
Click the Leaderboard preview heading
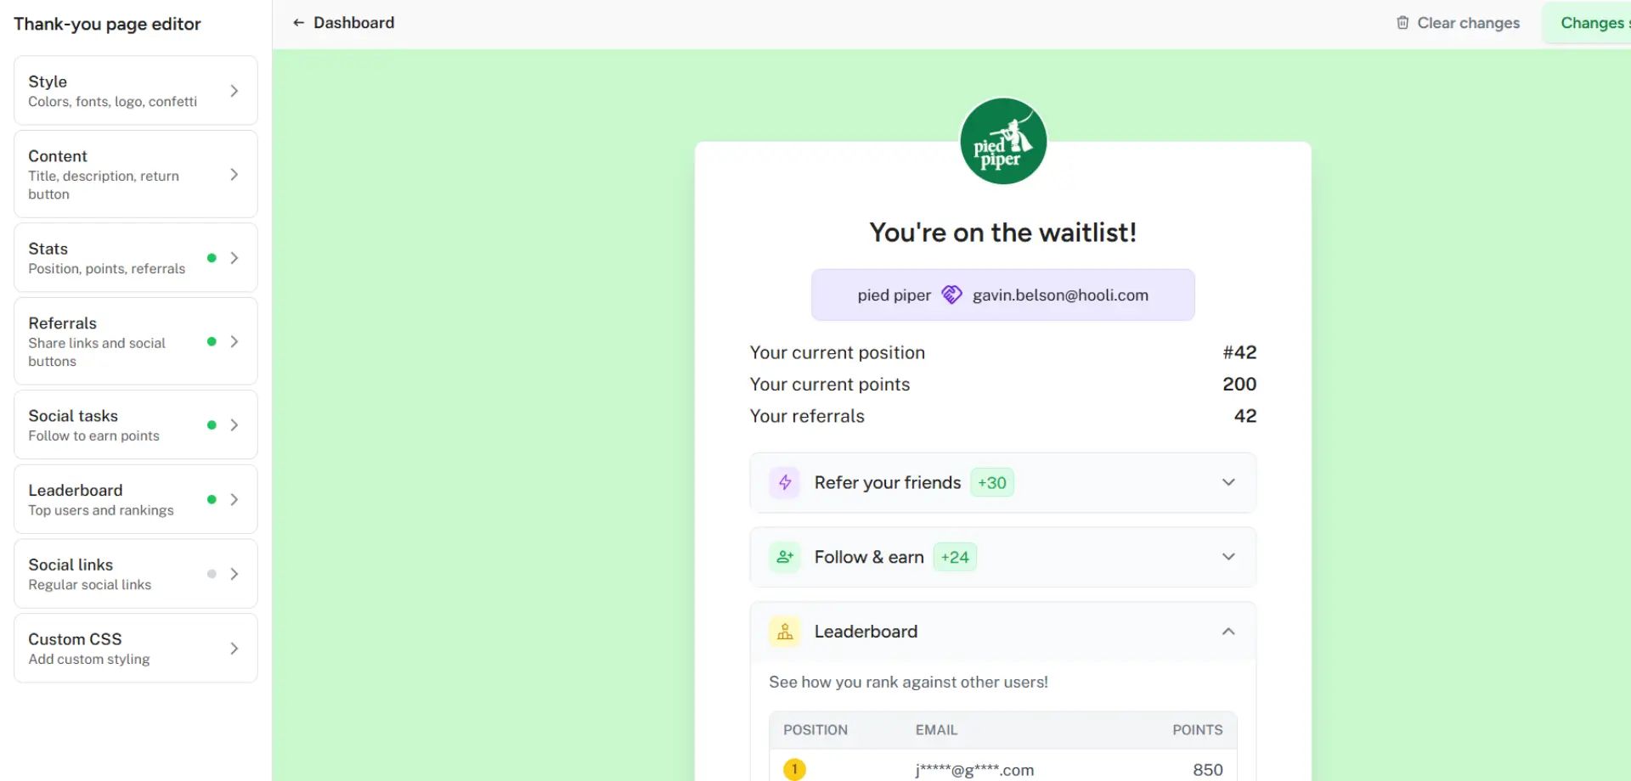pos(866,632)
